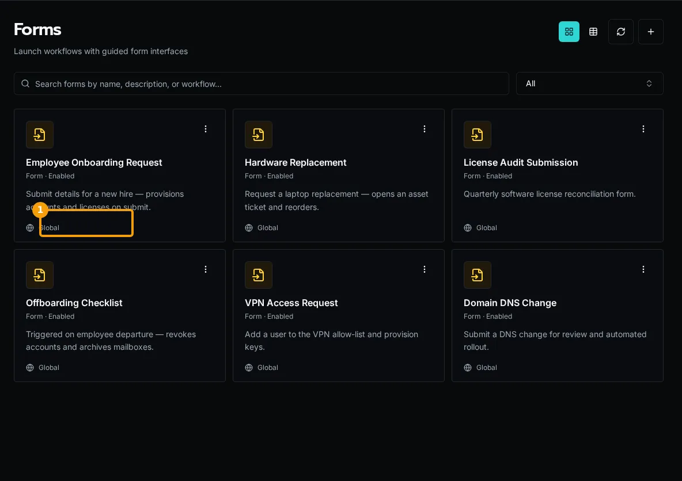Viewport: 682px width, 481px height.
Task: Click the Global globe icon on Hardware Replacement
Action: (x=249, y=228)
